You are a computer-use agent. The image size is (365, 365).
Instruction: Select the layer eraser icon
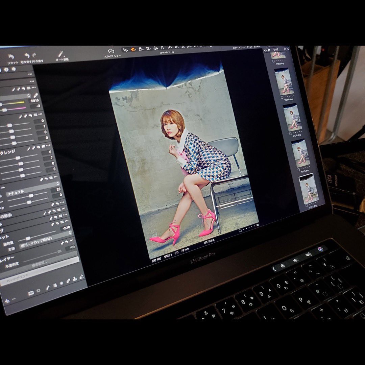68,280
